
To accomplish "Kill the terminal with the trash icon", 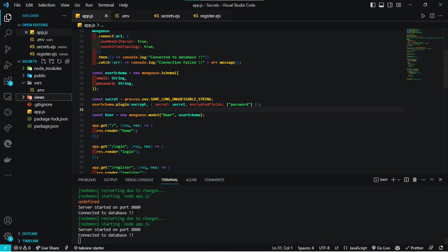I will [x=415, y=180].
